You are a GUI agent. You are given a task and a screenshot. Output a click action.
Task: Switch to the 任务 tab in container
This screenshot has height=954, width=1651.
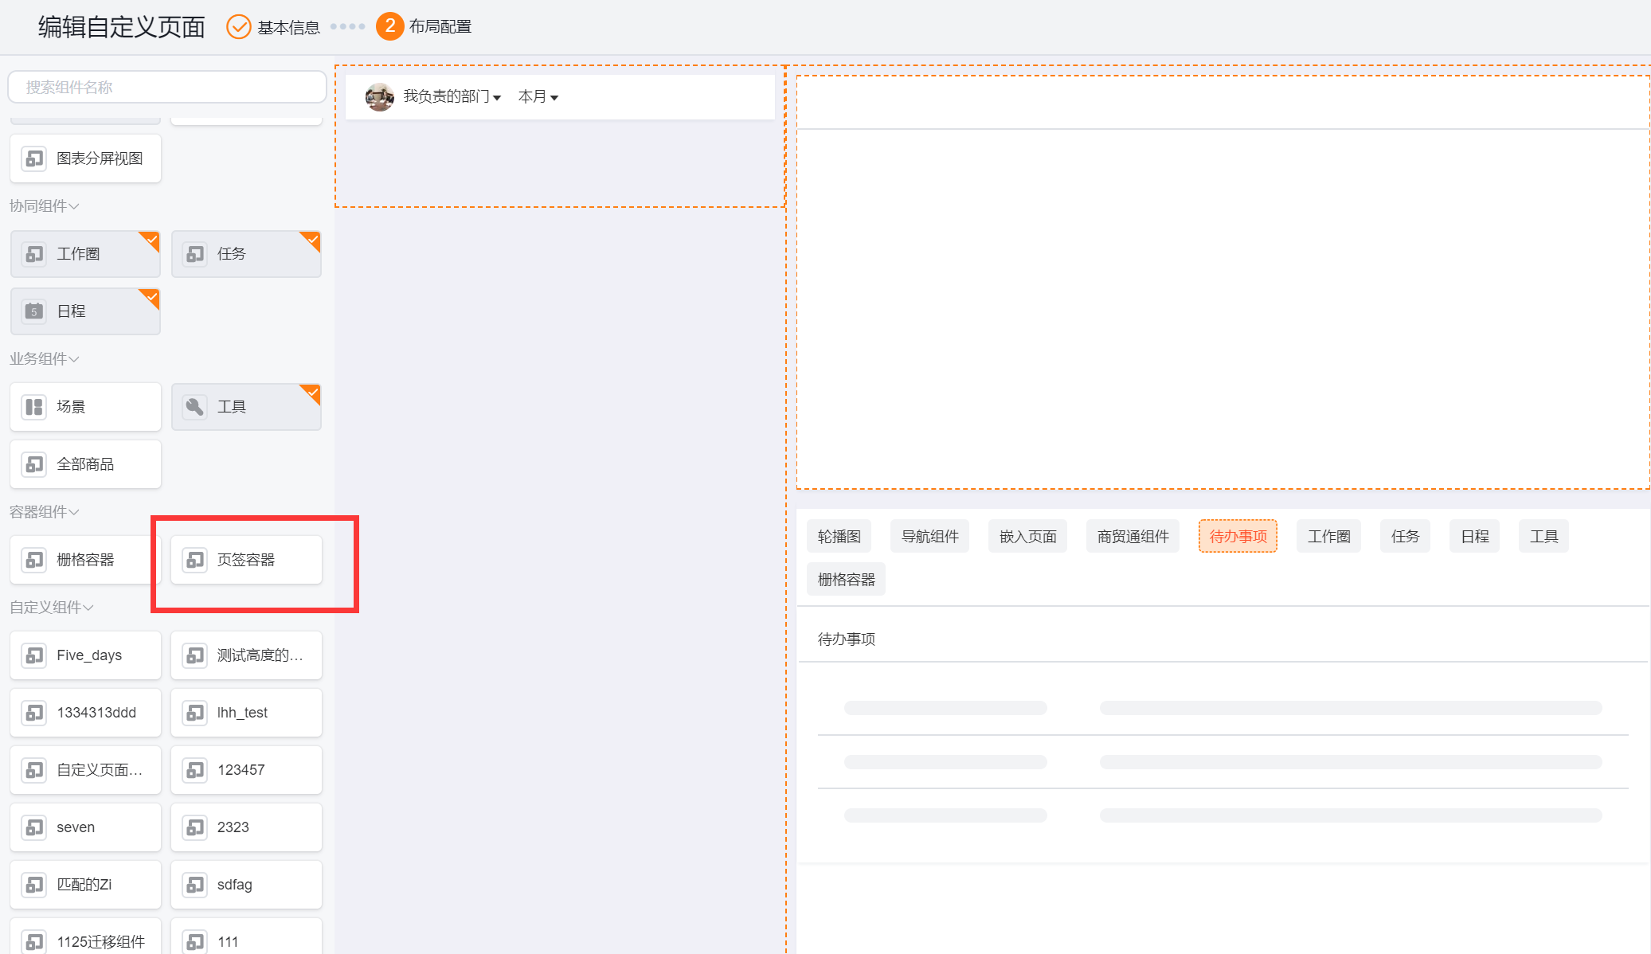1406,537
